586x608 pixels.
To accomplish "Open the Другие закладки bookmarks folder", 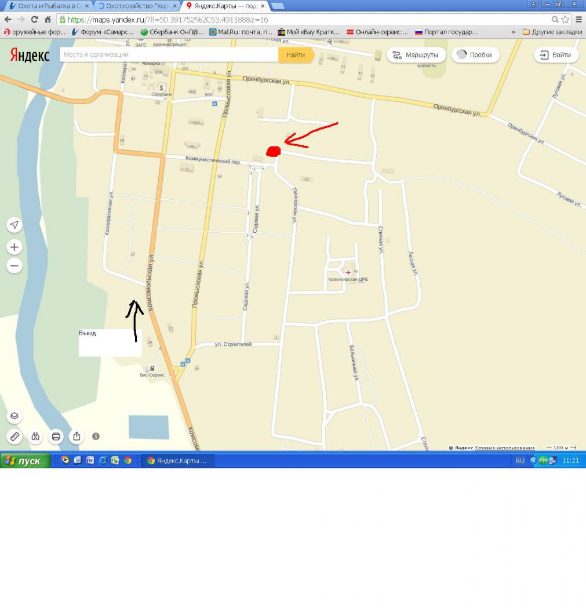I will coord(552,32).
